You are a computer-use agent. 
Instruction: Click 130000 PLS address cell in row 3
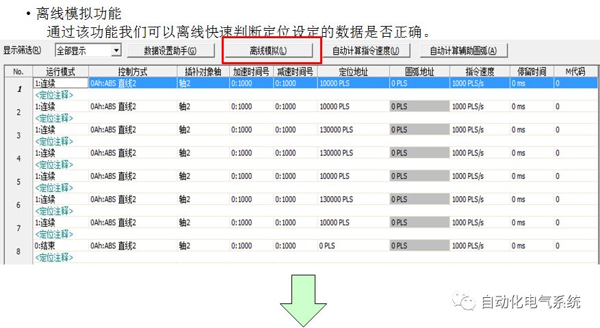click(x=352, y=130)
